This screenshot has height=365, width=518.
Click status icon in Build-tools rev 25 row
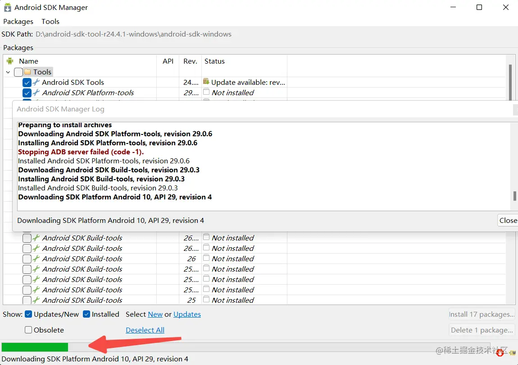click(x=206, y=300)
